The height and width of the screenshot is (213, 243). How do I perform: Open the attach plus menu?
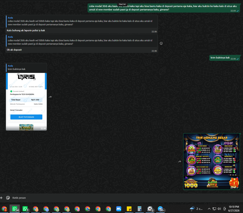click(x=1, y=198)
